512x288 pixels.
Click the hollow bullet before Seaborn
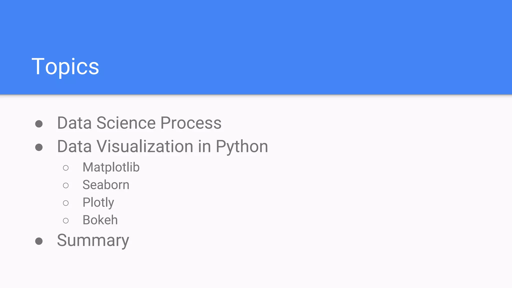(x=66, y=185)
